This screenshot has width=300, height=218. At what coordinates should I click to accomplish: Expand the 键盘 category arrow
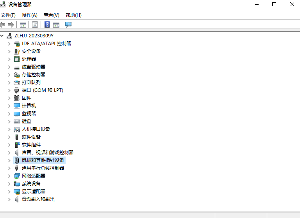click(x=9, y=121)
